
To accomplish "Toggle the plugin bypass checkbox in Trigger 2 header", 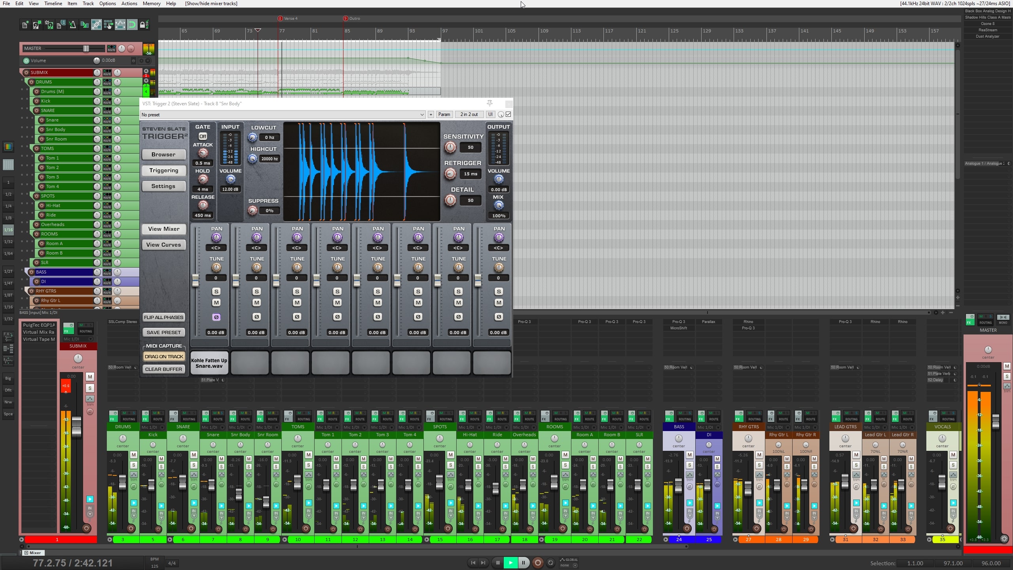I will 508,114.
